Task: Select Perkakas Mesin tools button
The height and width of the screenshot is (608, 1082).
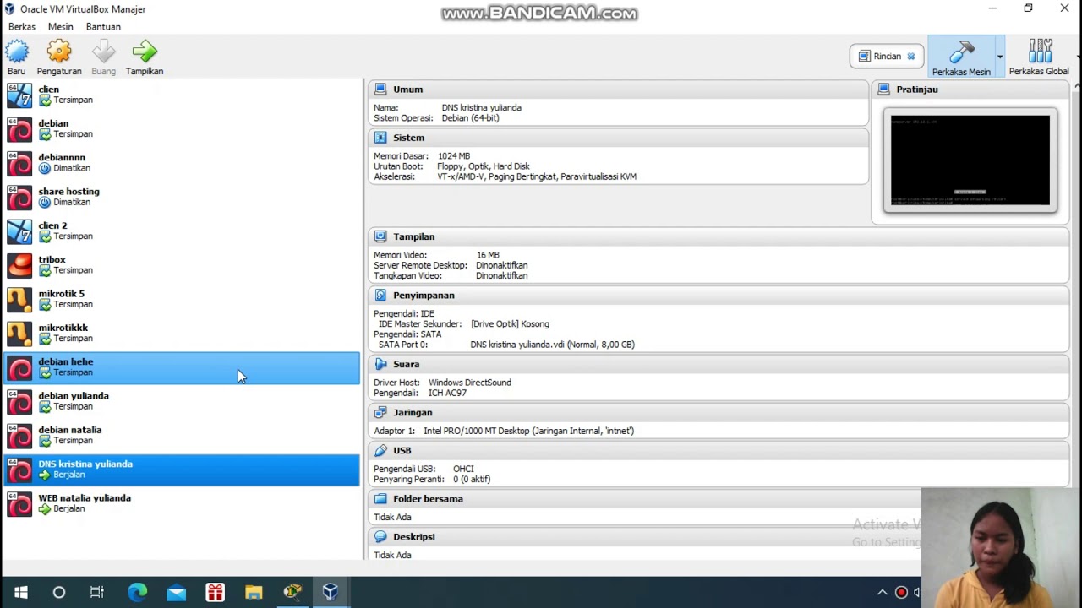Action: [961, 57]
